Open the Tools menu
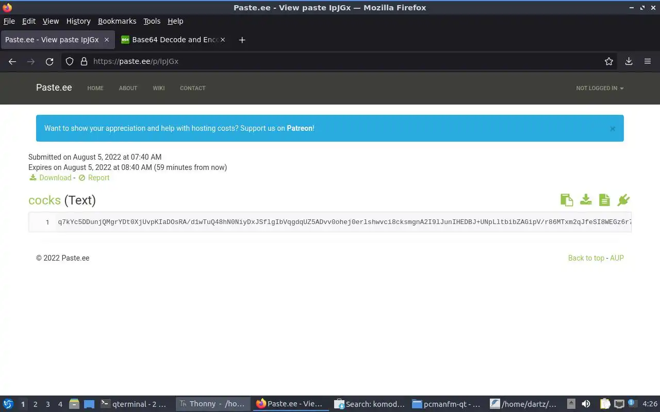Screen dimensions: 660x412 coord(152,21)
